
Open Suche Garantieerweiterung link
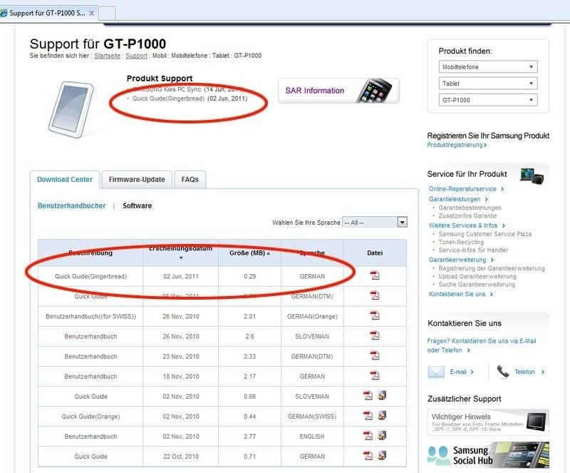pyautogui.click(x=477, y=285)
